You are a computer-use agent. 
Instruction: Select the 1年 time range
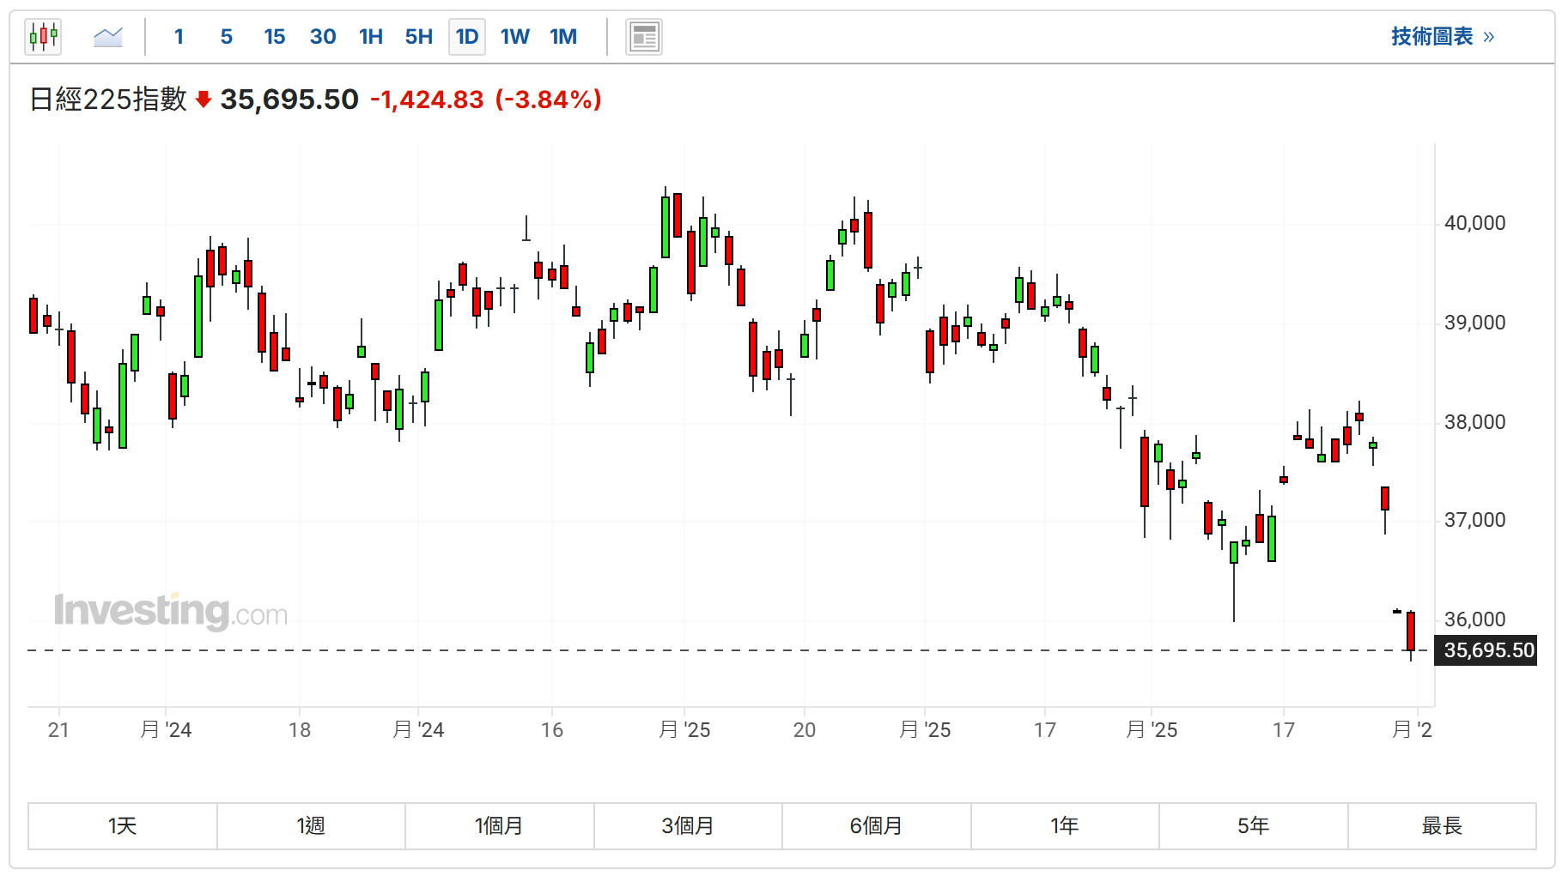coord(1065,826)
